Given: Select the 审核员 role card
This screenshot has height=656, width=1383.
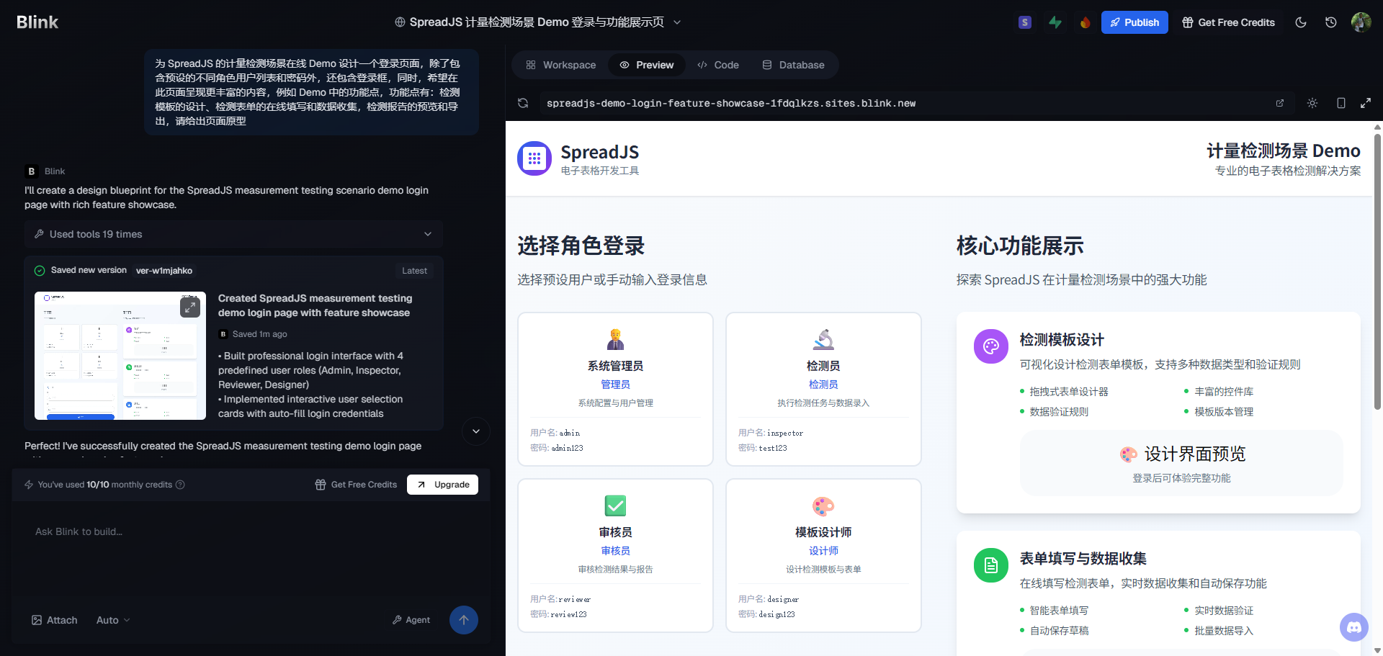Looking at the screenshot, I should tap(615, 555).
